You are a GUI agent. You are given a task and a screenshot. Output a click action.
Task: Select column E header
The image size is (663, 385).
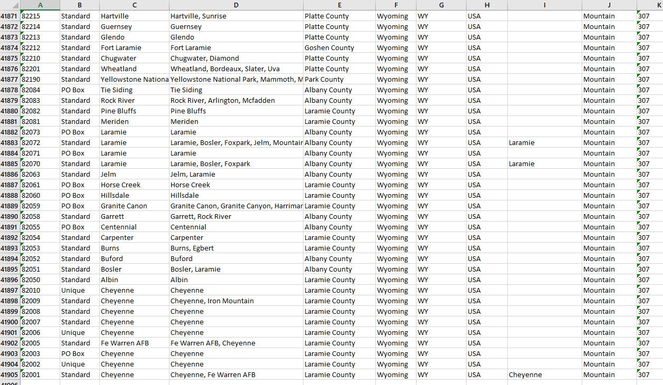[340, 5]
